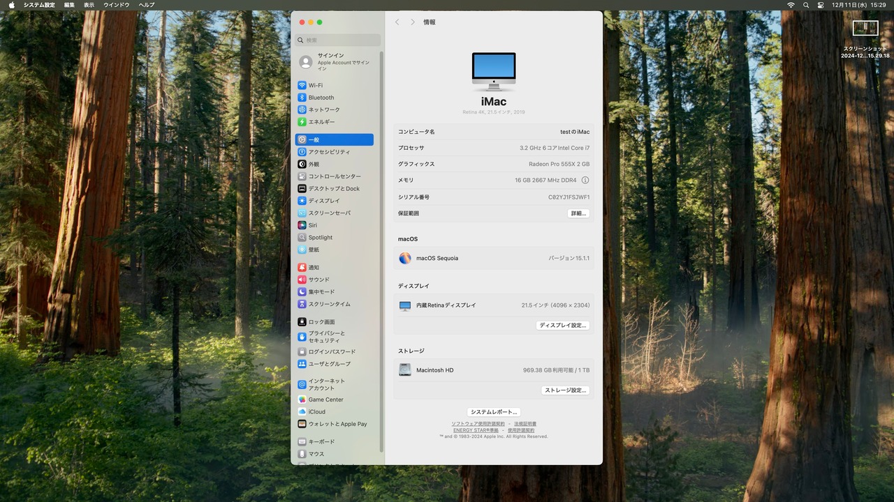Click the 詳細... warranty button
This screenshot has width=894, height=502.
[578, 213]
